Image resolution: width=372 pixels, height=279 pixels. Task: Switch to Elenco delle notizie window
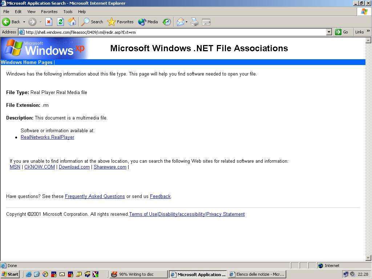[x=257, y=274]
